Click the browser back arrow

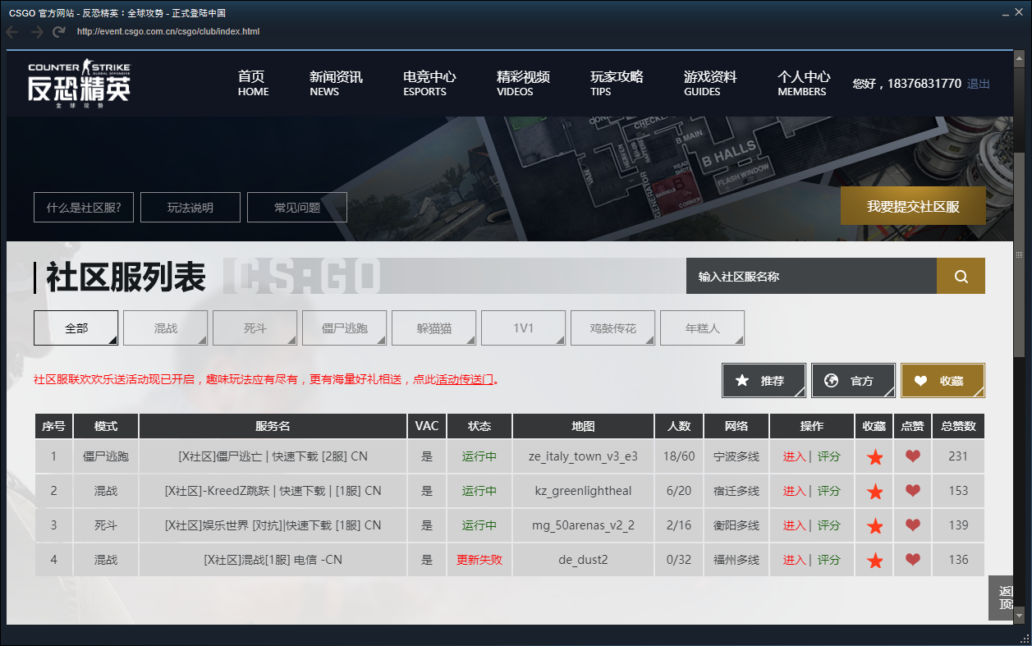click(12, 32)
